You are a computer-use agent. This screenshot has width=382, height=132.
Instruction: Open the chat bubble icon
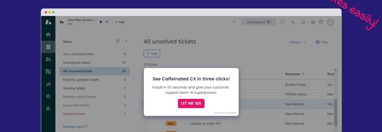[283, 22]
